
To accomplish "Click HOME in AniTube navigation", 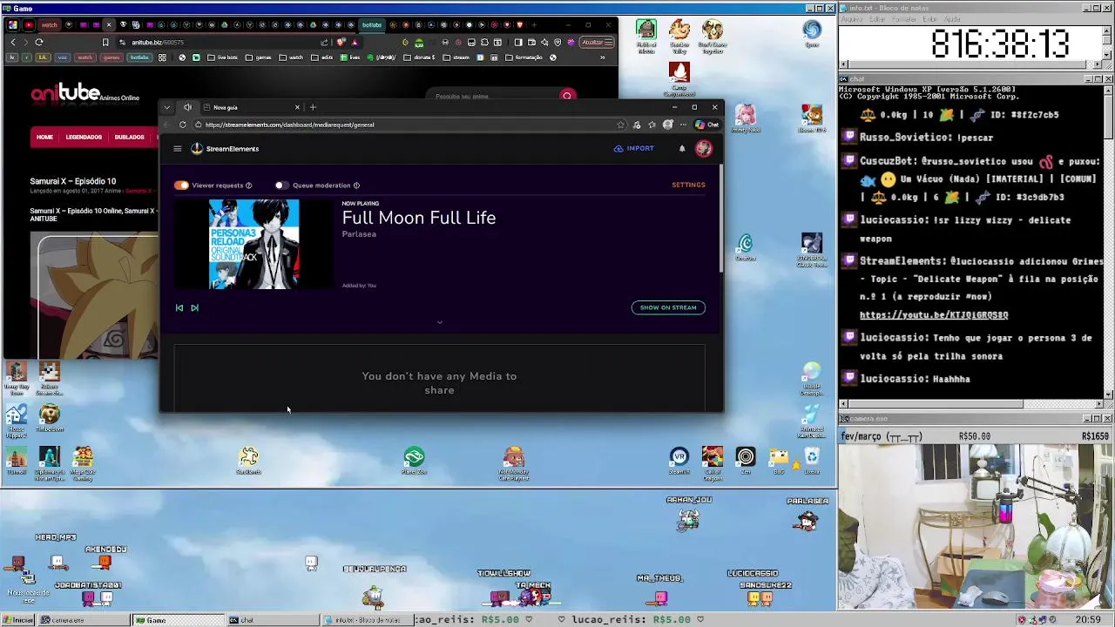I will click(44, 137).
